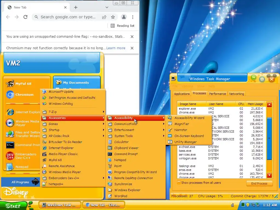Expand Embarcadero Dev-C++ folder in programs list
Viewport: 280px width, 210px height.
pyautogui.click(x=73, y=178)
